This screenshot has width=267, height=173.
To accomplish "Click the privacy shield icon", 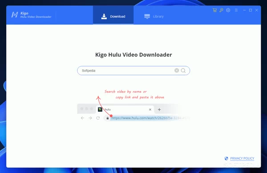I will click(226, 158).
